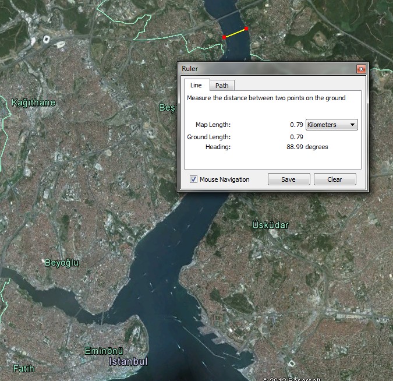The image size is (393, 381).
Task: Click the Clear button in Ruler
Action: tap(335, 179)
